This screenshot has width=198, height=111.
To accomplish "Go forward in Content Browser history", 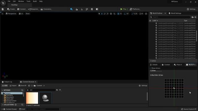I will [32, 86].
